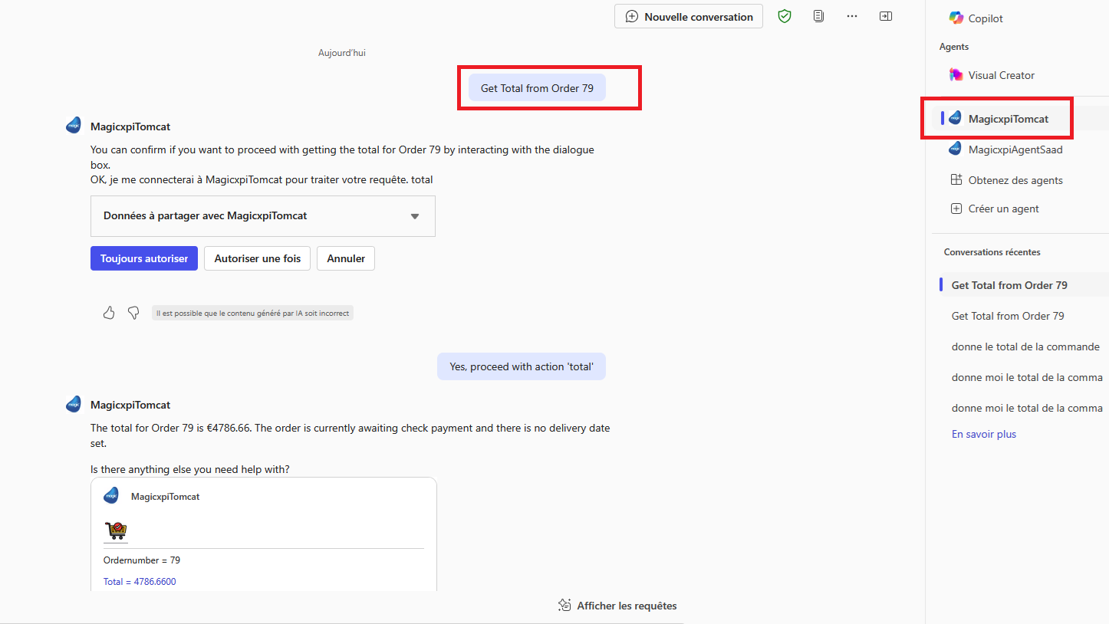The image size is (1109, 624).
Task: Click the Ordernumber = 79 text
Action: [x=142, y=560]
